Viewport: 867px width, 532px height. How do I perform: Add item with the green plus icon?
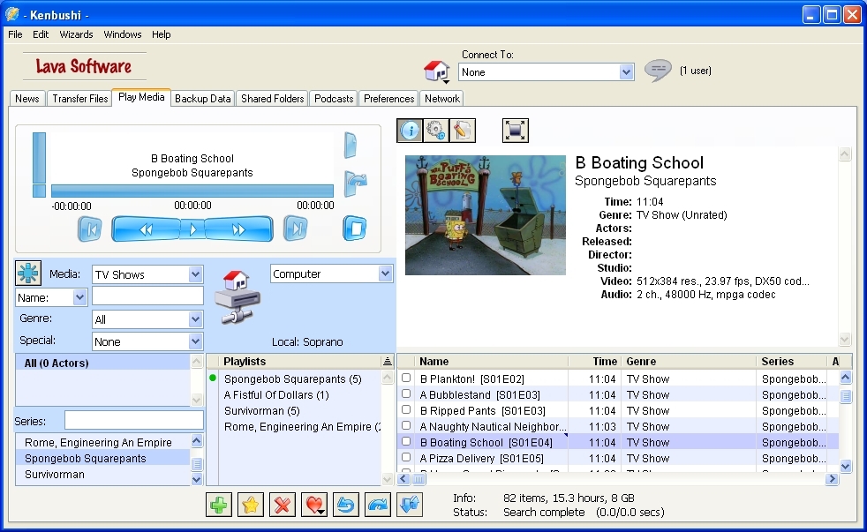click(218, 505)
